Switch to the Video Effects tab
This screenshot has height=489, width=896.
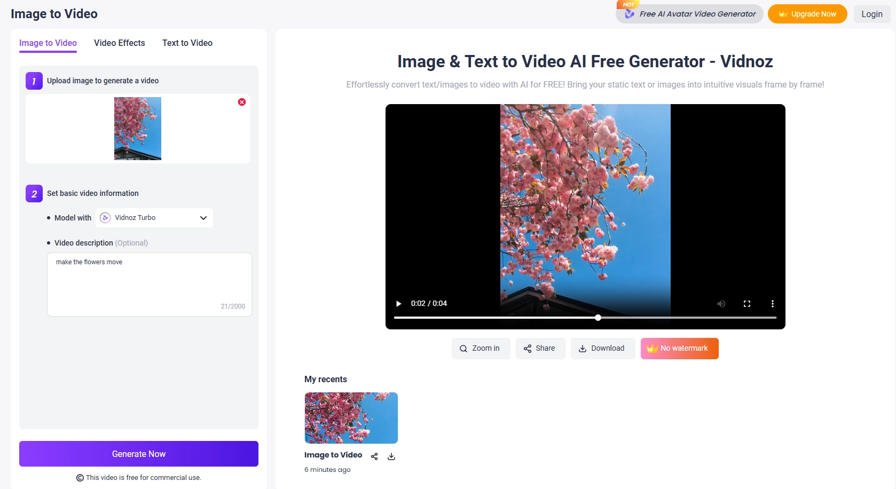click(119, 43)
